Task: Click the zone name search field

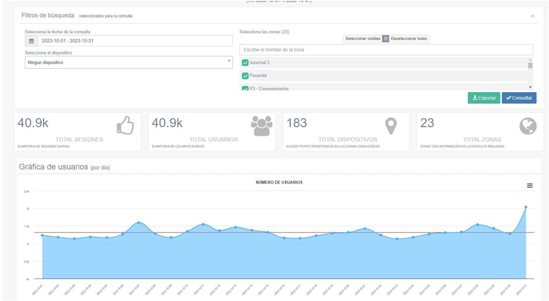Action: [x=386, y=50]
